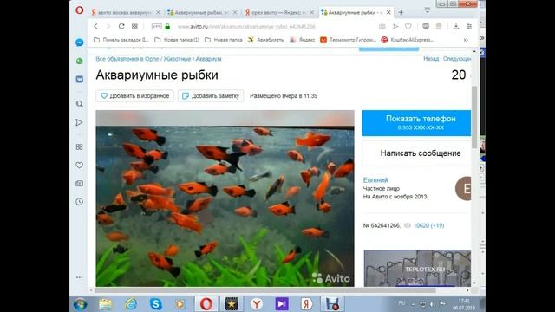The width and height of the screenshot is (555, 312).
Task: Take a snapshot with the camera icon
Action: [382, 27]
